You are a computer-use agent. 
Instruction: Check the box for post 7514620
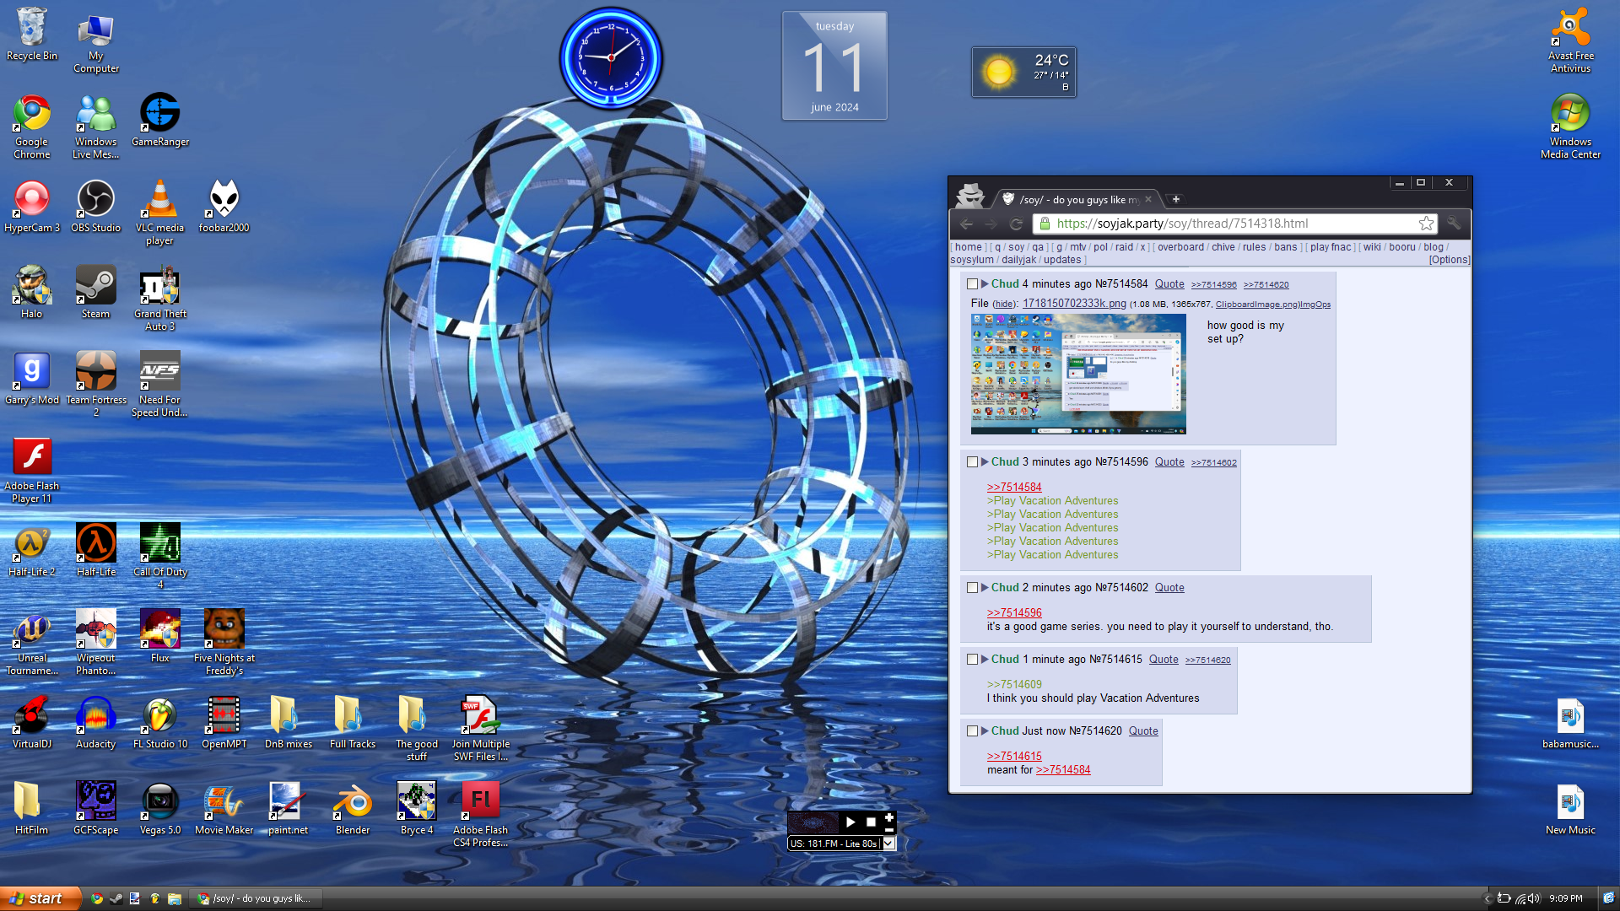972,731
